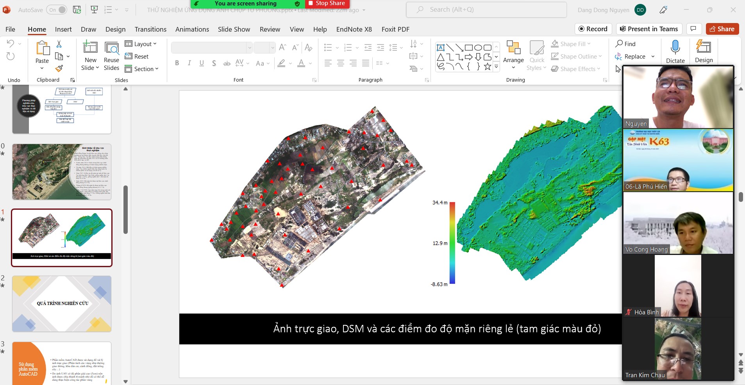Screen dimensions: 745x385
Task: Click the Present in Teams button
Action: click(x=649, y=29)
